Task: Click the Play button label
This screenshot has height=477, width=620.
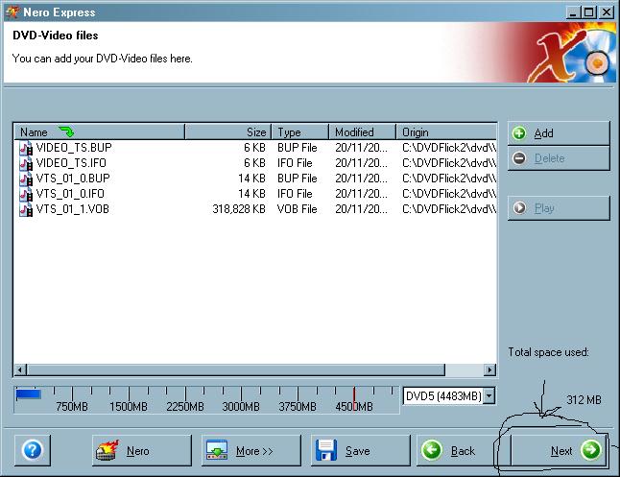Action: [544, 208]
